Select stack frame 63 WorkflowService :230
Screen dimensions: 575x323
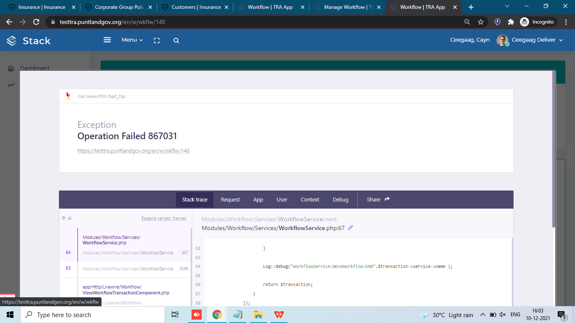125,268
